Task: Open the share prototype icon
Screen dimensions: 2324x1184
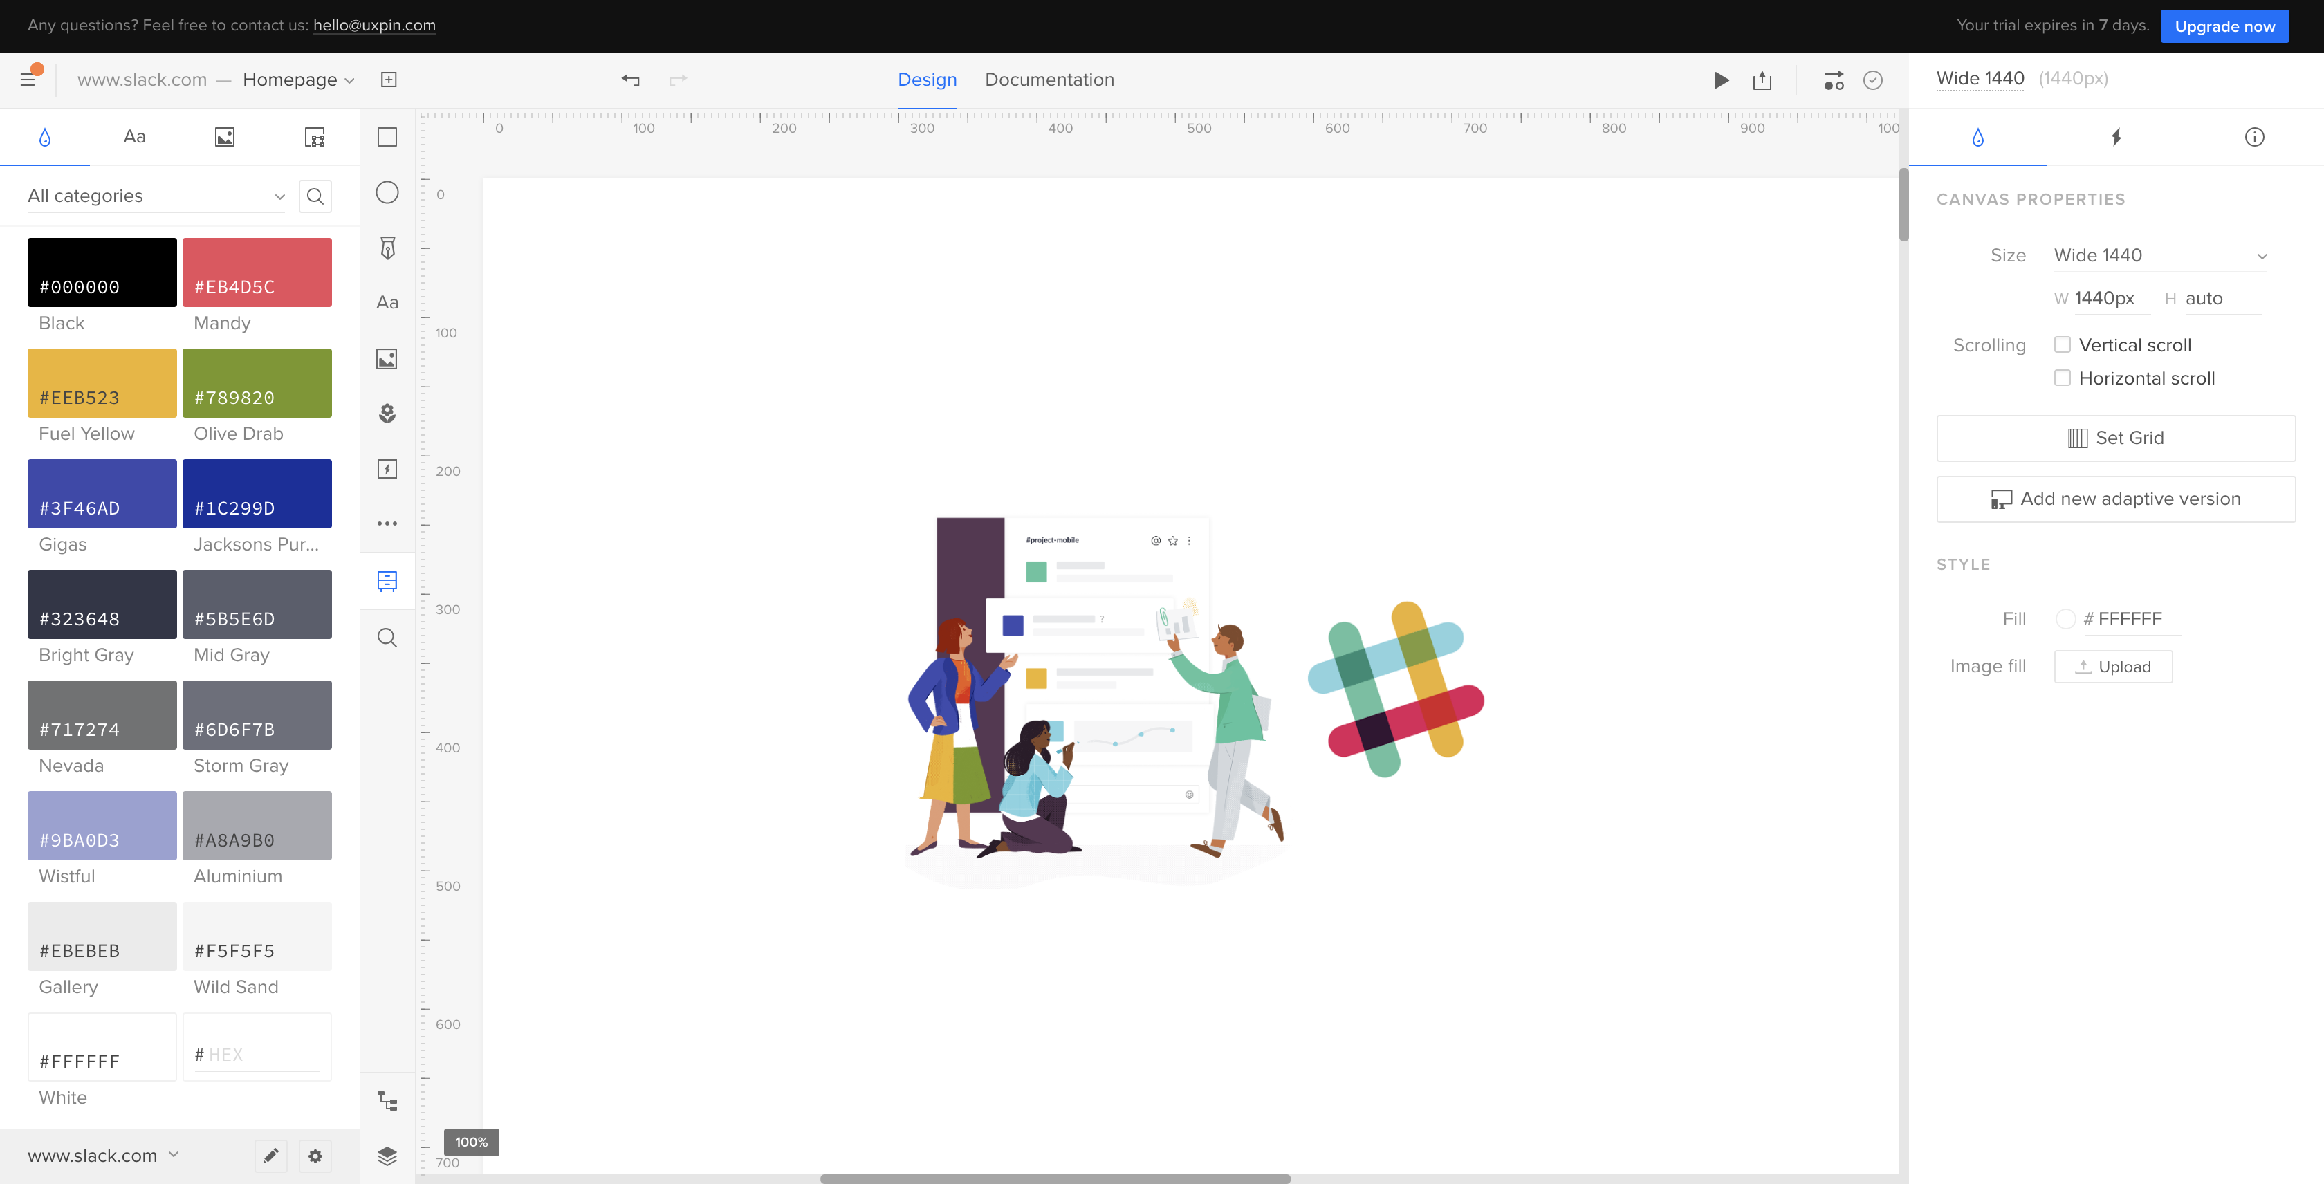Action: (1762, 80)
